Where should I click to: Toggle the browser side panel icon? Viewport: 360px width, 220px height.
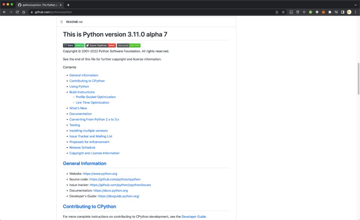(343, 12)
